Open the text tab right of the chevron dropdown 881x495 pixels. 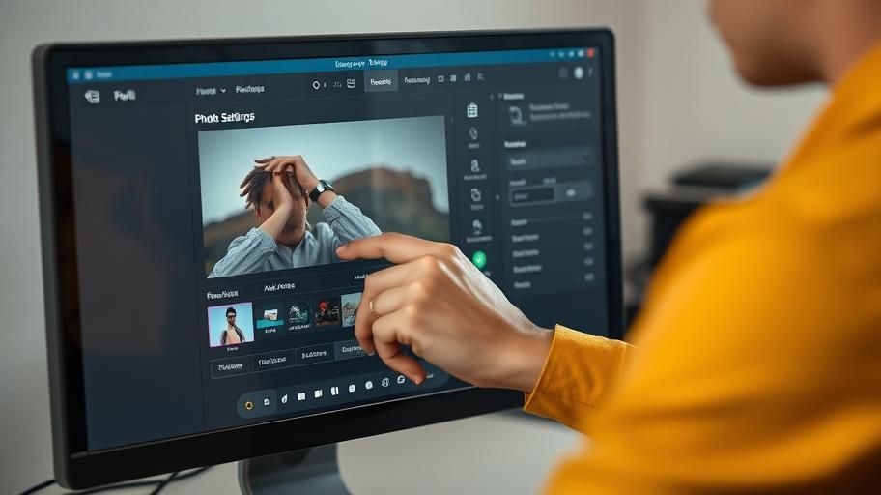249,89
